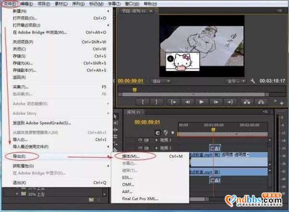Expand the 视频 3 track triangle

tap(156, 140)
